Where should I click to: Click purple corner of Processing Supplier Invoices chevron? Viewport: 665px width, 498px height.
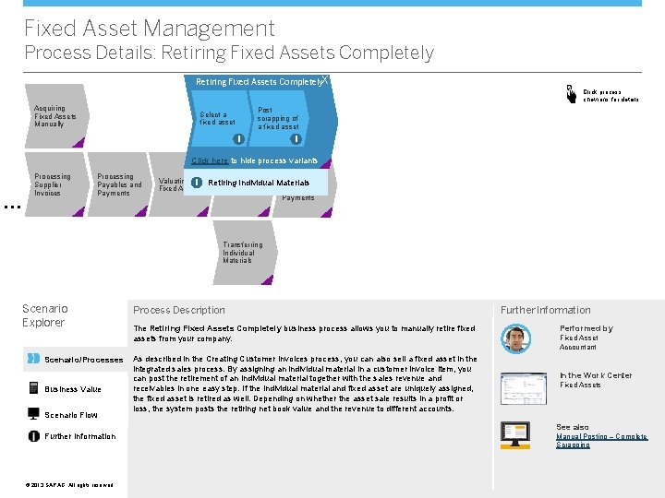[79, 212]
